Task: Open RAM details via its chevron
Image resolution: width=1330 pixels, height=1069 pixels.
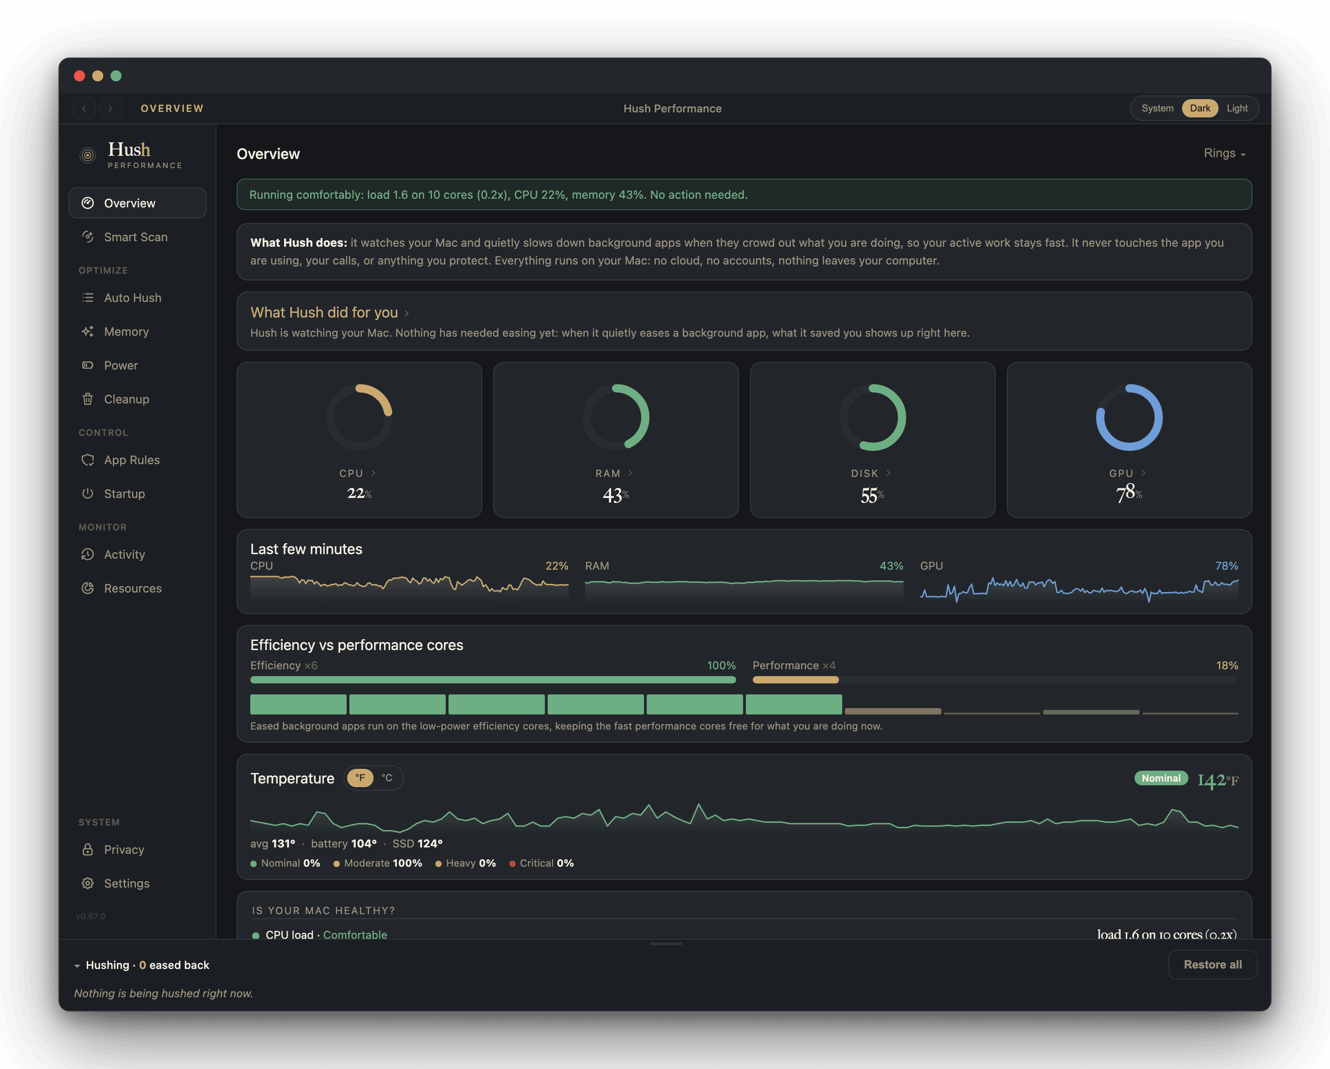Action: 630,473
